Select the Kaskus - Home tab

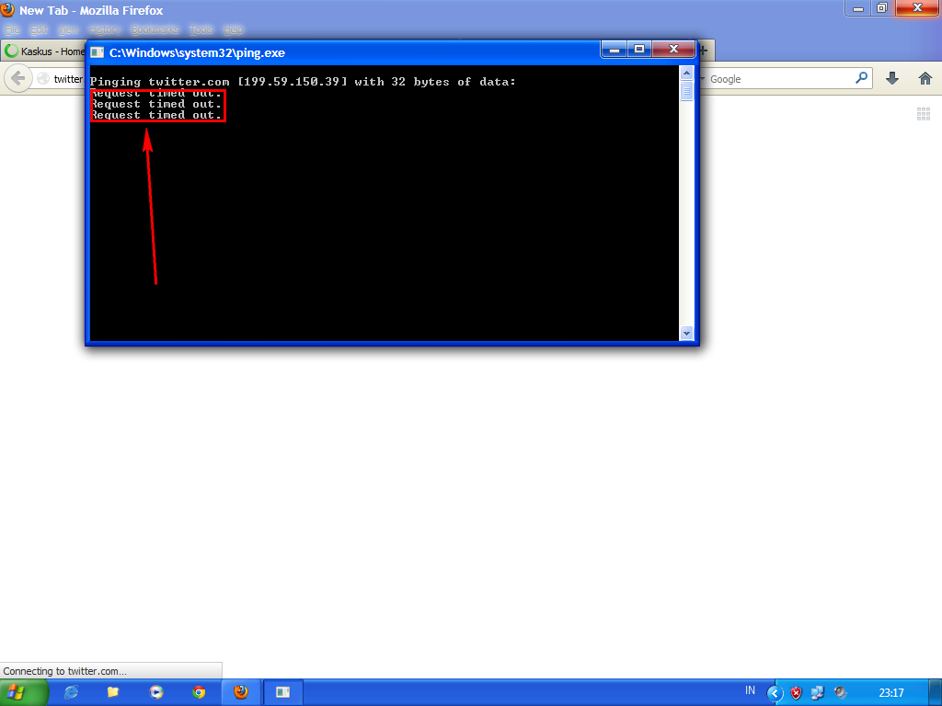point(43,51)
